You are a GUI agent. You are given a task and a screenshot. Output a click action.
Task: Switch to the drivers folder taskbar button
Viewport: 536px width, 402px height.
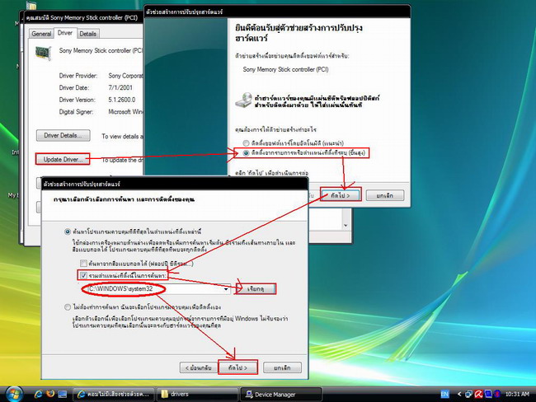[197, 394]
